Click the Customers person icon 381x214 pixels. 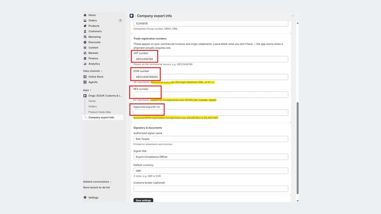click(85, 31)
